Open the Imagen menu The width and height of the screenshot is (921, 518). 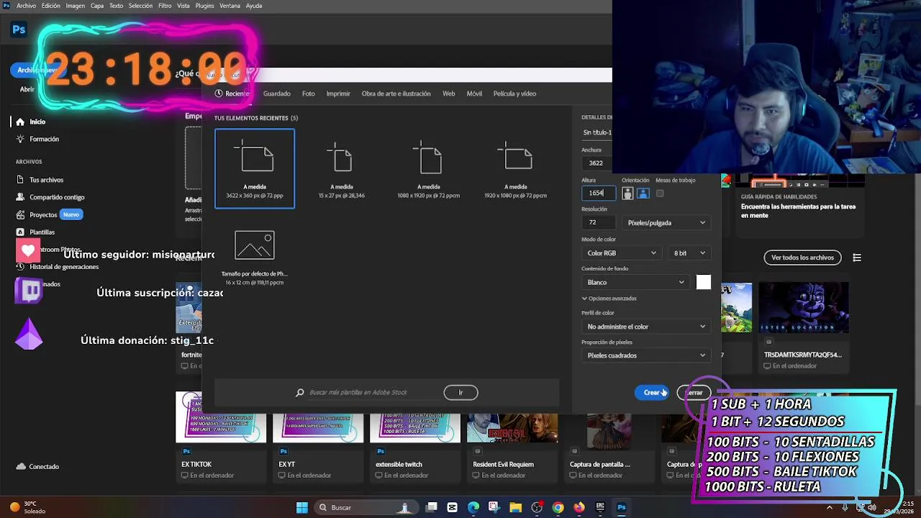tap(75, 6)
